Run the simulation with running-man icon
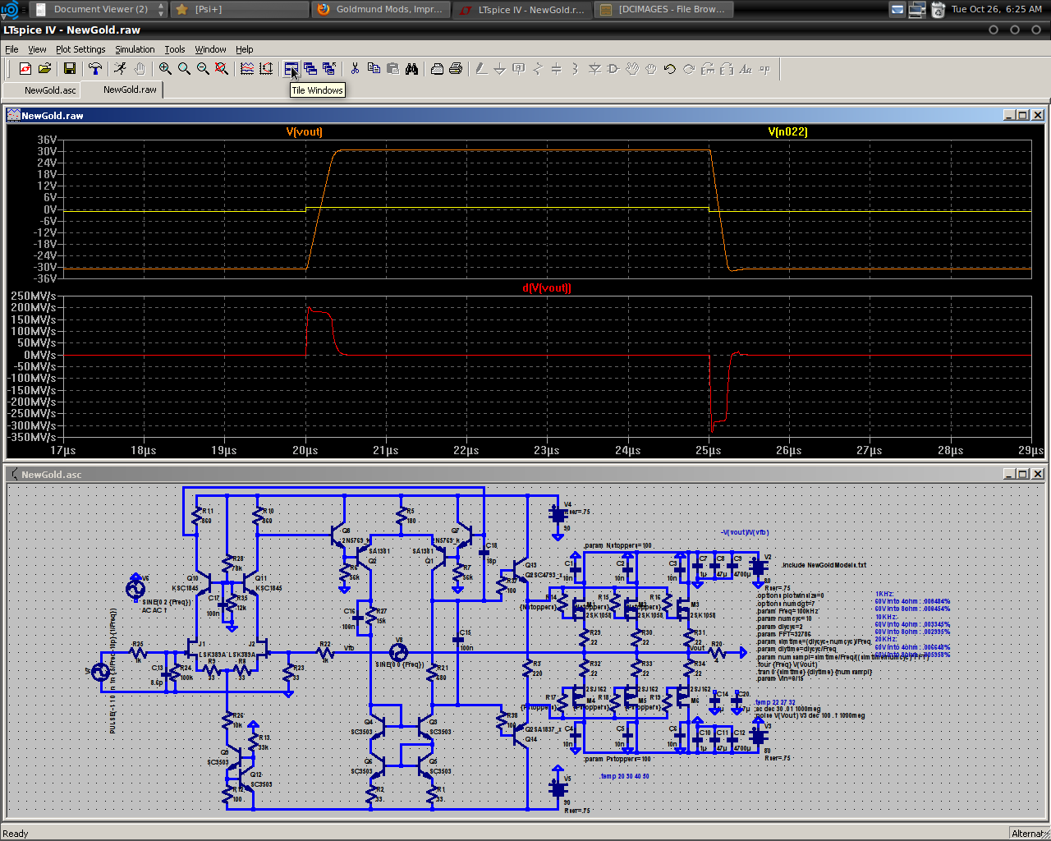Screen dimensions: 1051x841 (121, 69)
